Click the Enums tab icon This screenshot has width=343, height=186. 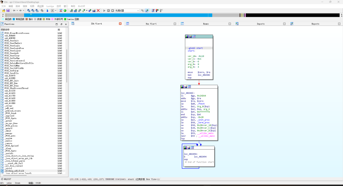click(182, 24)
